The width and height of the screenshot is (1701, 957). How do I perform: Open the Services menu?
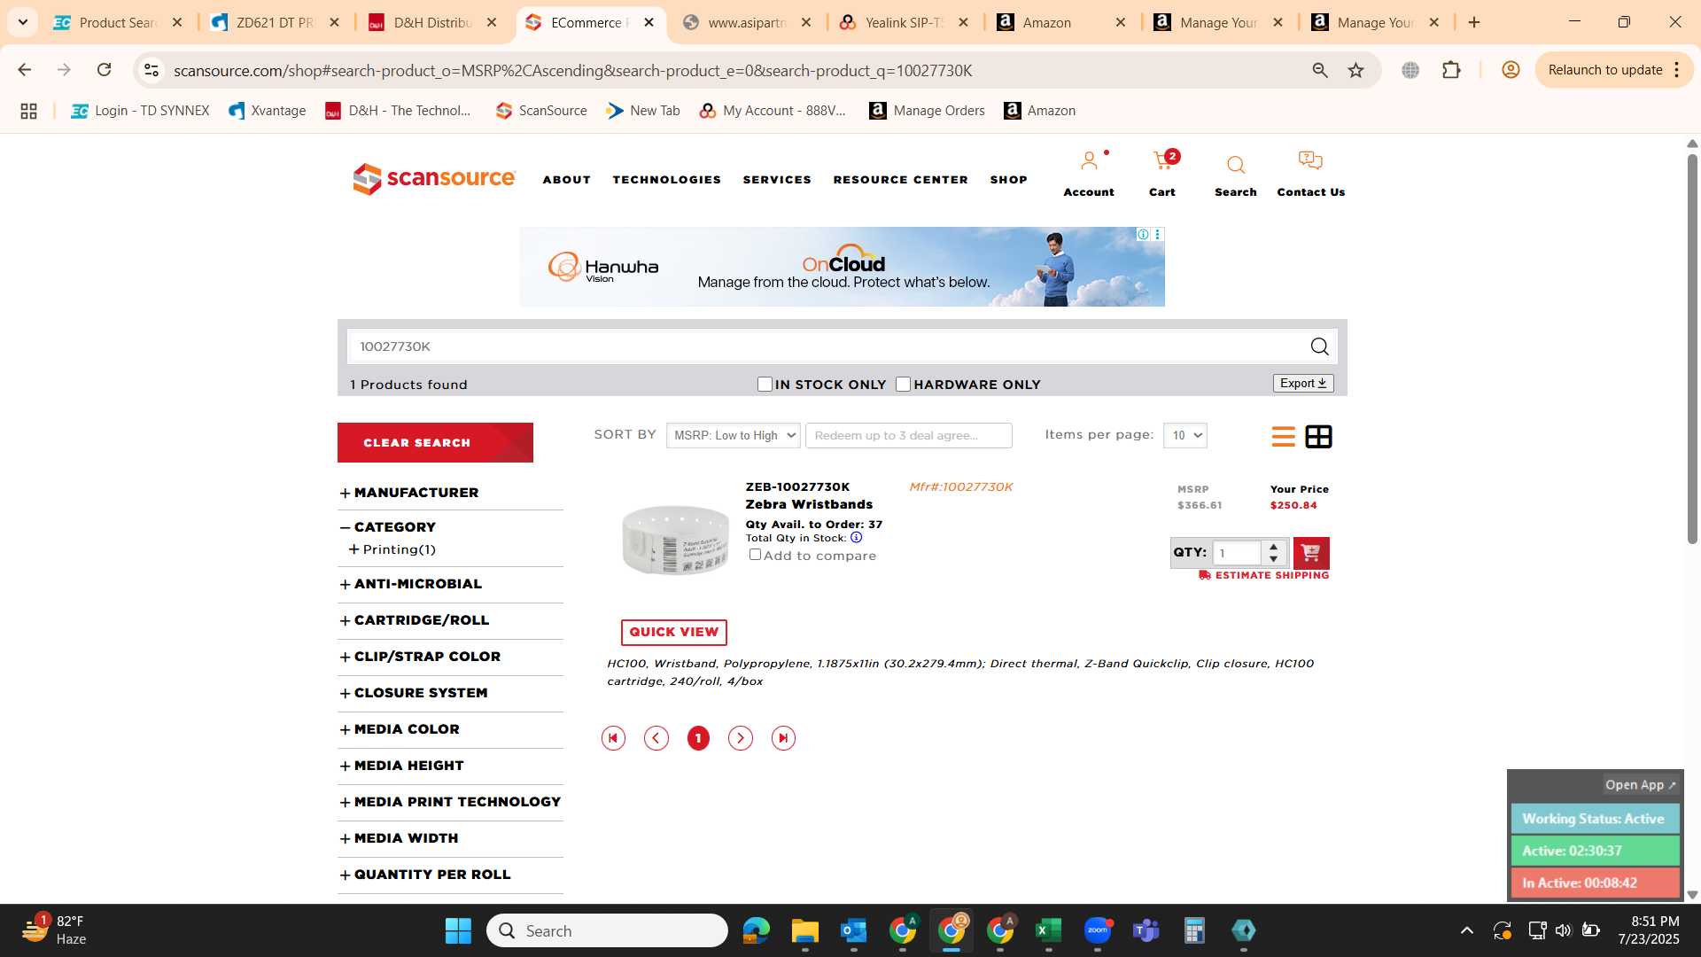777,180
